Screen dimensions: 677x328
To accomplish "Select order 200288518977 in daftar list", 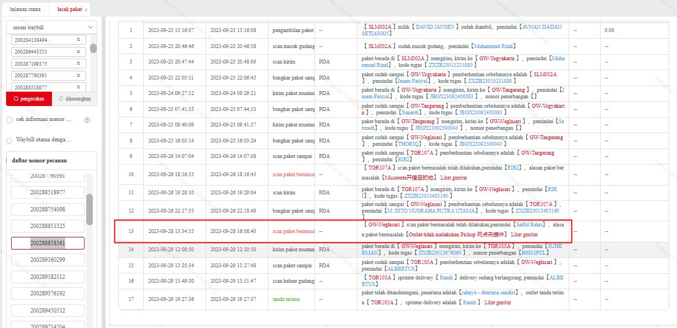I will click(48, 192).
